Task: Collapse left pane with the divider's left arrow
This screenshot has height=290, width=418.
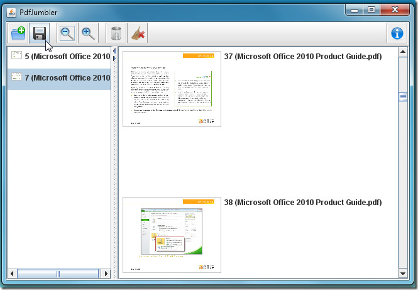Action: [x=114, y=51]
